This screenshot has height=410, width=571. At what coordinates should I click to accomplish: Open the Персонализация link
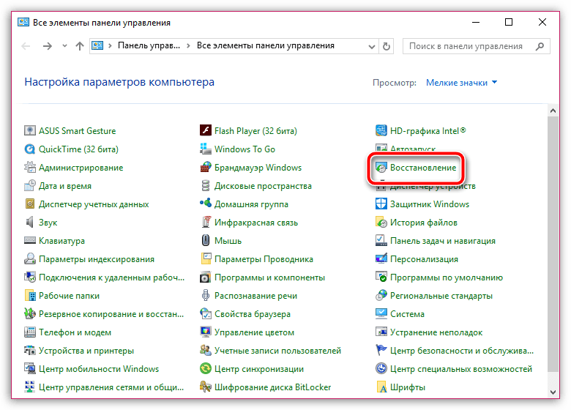(x=425, y=259)
